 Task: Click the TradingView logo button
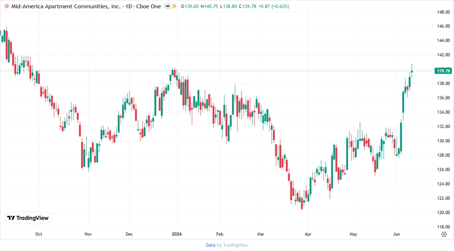(28, 218)
